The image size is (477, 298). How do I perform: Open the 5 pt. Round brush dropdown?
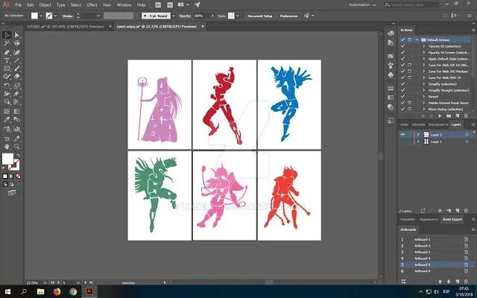coord(174,16)
